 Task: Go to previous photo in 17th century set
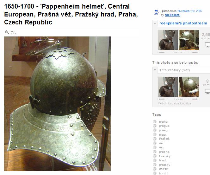coord(162,99)
